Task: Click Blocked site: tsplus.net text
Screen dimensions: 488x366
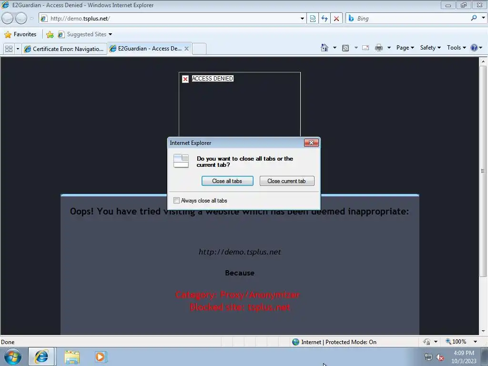Action: coord(240,307)
